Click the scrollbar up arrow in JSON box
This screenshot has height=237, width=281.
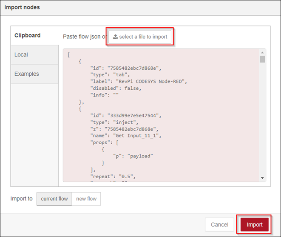click(262, 53)
